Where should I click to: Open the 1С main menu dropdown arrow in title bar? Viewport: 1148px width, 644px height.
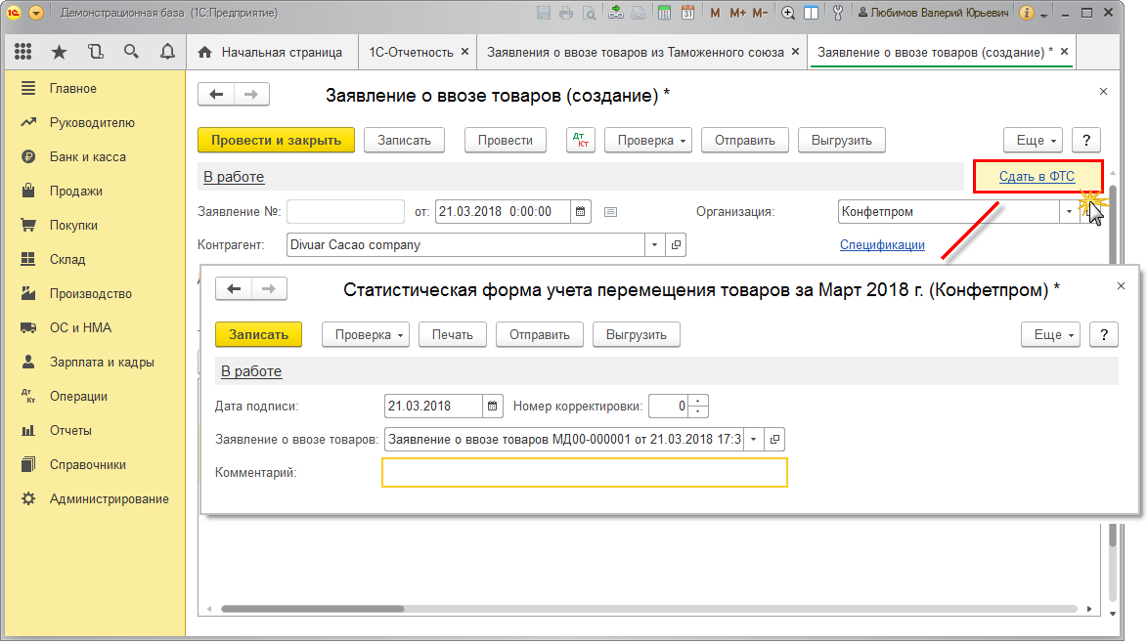pyautogui.click(x=36, y=13)
